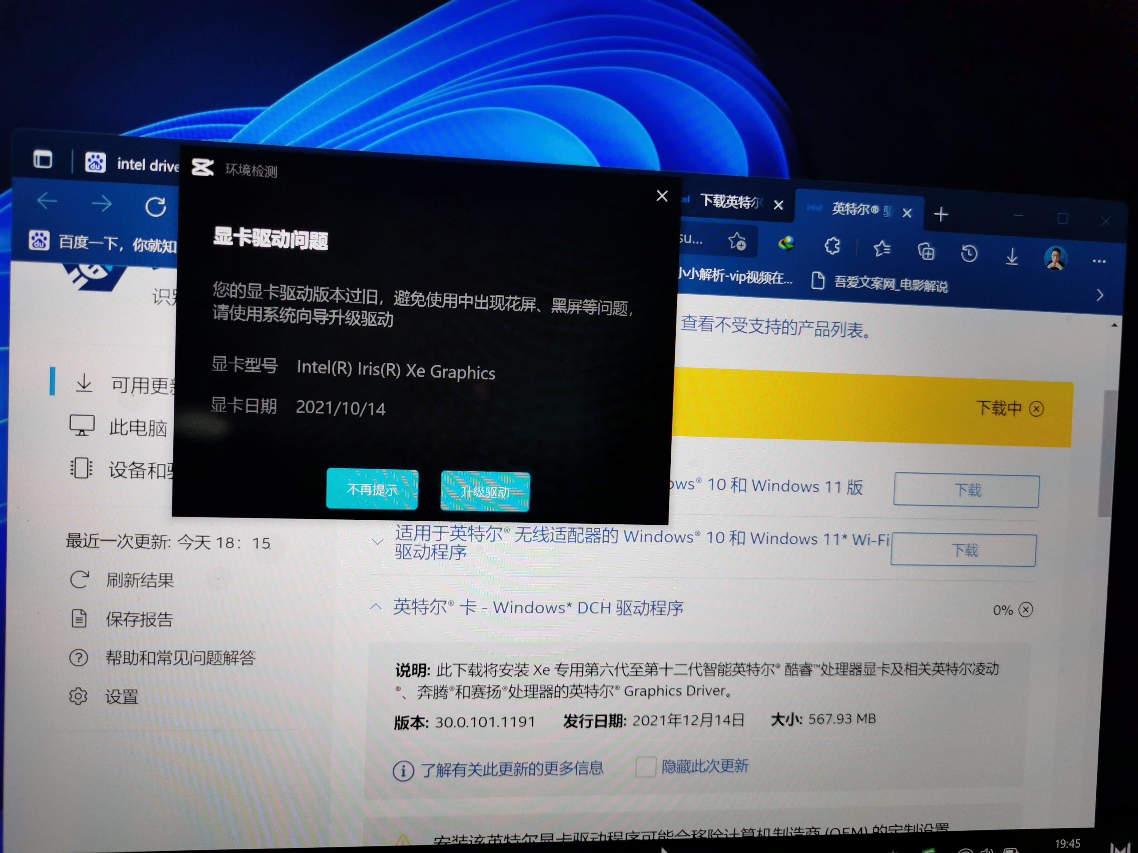The width and height of the screenshot is (1138, 853).
Task: Click 下载 for the Wi-Fi 驱动程序
Action: click(x=964, y=550)
